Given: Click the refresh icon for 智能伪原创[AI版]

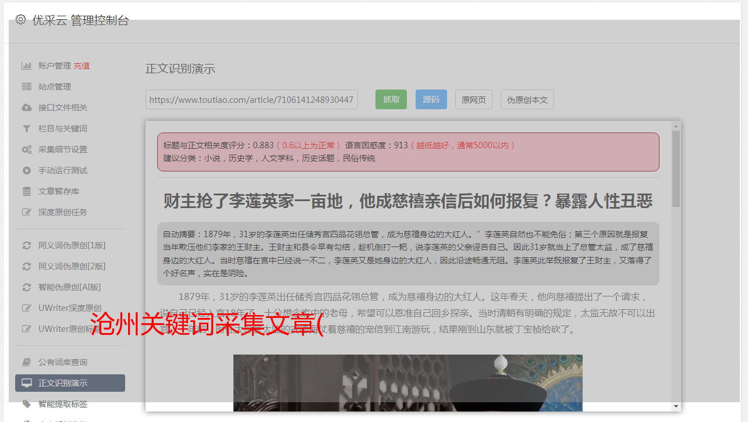Looking at the screenshot, I should [27, 287].
